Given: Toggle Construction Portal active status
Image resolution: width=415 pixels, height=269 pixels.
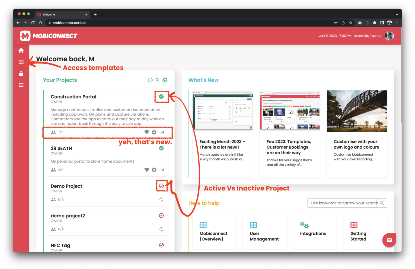Looking at the screenshot, I should point(161,96).
